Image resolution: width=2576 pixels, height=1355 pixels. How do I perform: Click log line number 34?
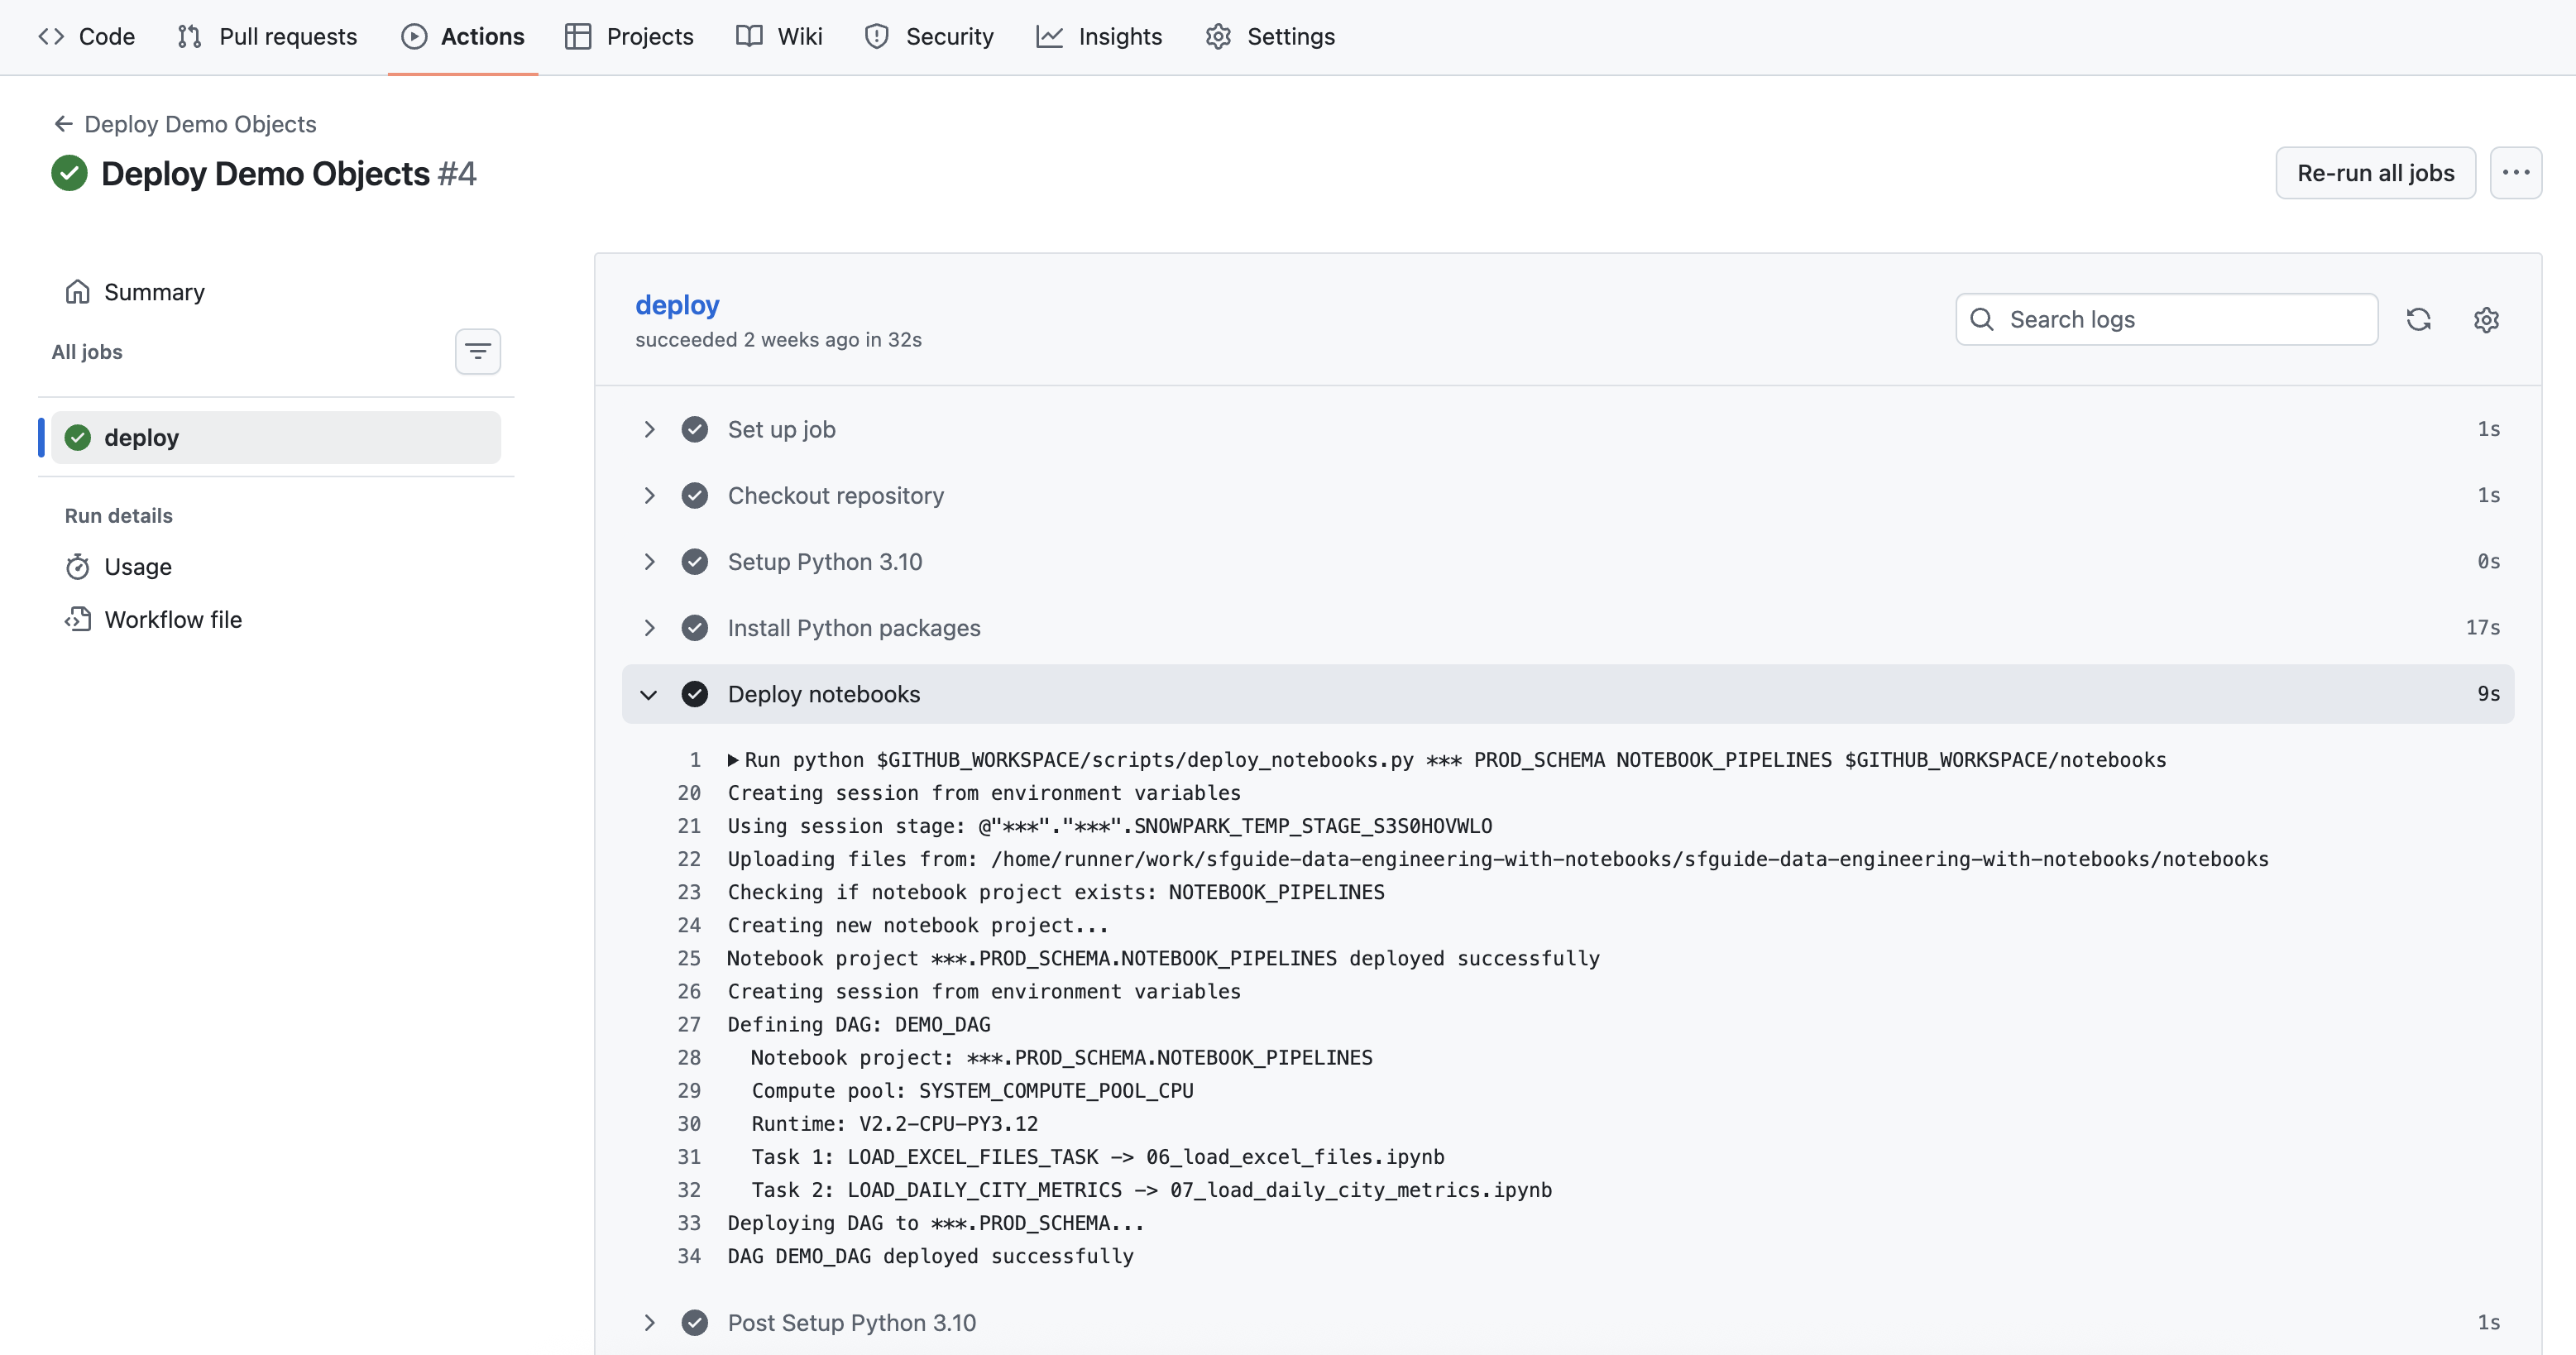pyautogui.click(x=689, y=1256)
